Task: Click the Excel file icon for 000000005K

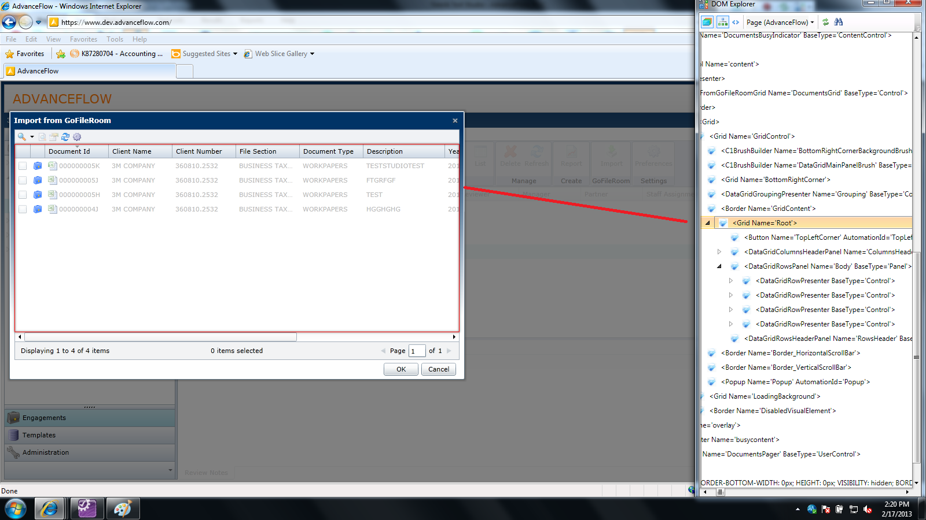Action: pos(52,166)
